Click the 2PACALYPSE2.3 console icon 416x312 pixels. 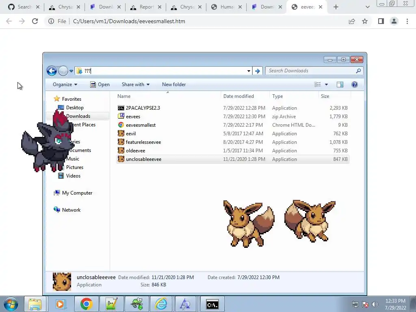point(121,108)
